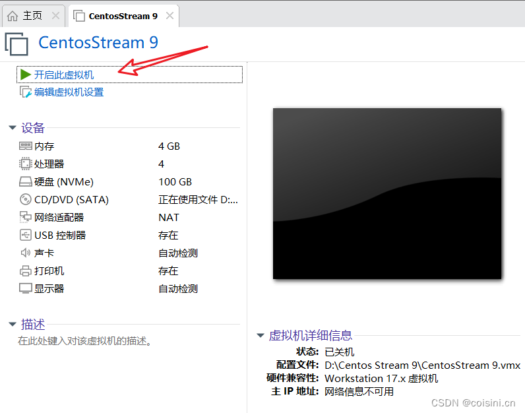
Task: Click the sound card (声卡) speaker icon
Action: point(26,253)
